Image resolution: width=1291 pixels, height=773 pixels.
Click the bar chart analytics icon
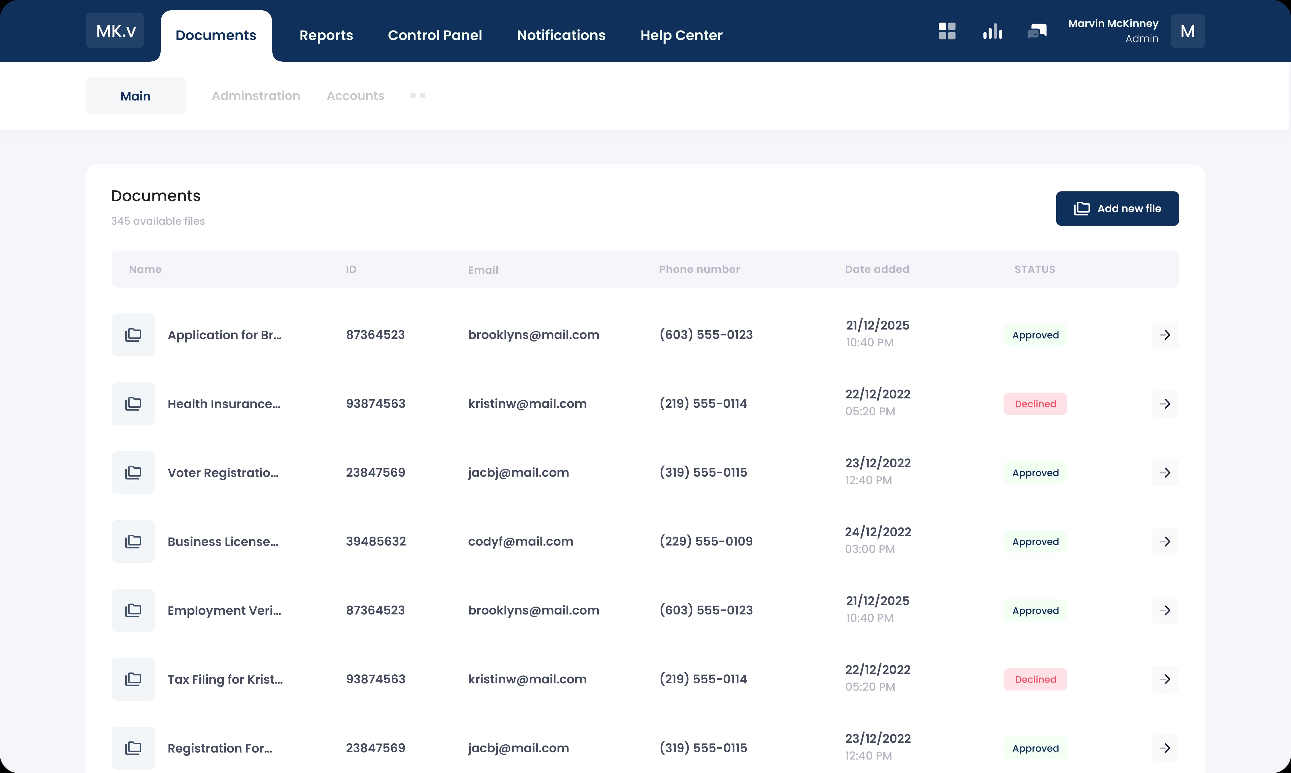[992, 31]
